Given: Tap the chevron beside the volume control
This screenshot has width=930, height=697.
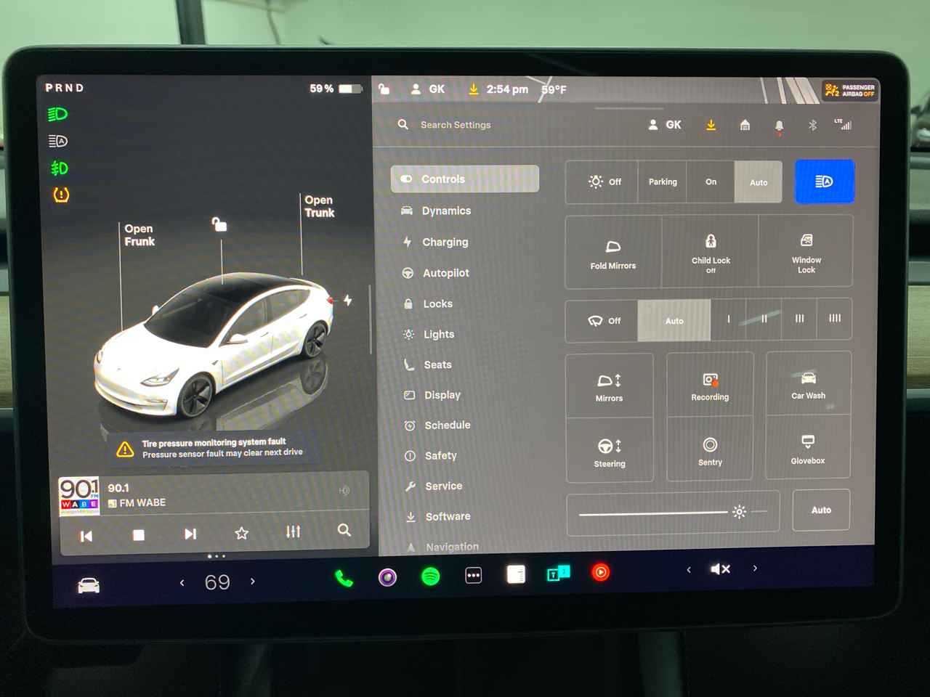Looking at the screenshot, I should point(754,568).
